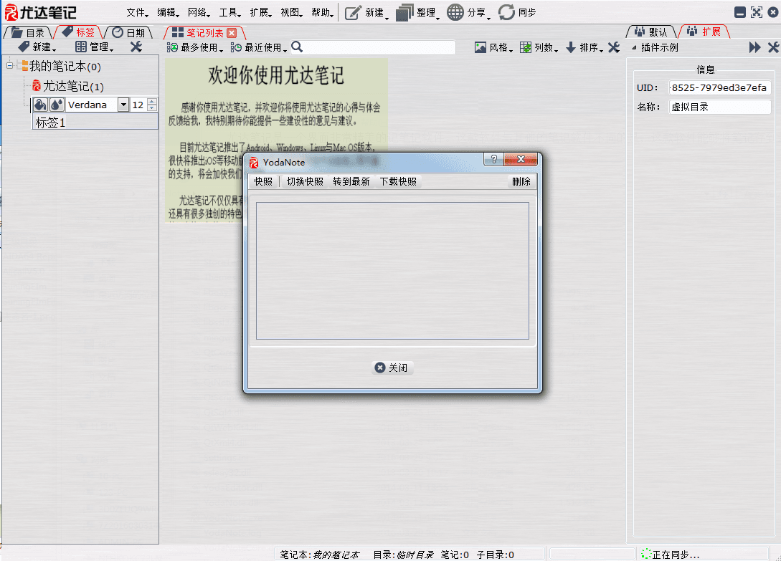Select 尤达笔记(1) tree item
The image size is (781, 561).
(x=73, y=87)
